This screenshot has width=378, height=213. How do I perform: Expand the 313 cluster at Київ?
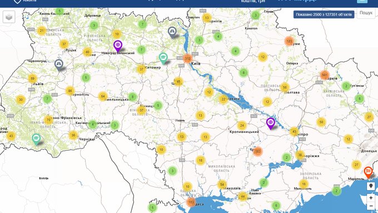[187, 58]
